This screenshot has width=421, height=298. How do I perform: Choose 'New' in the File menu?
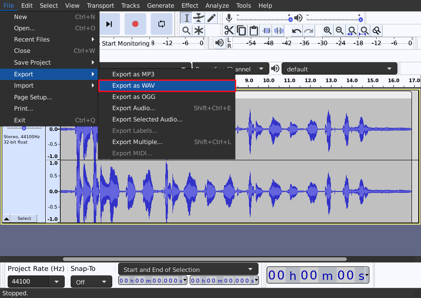(x=50, y=17)
